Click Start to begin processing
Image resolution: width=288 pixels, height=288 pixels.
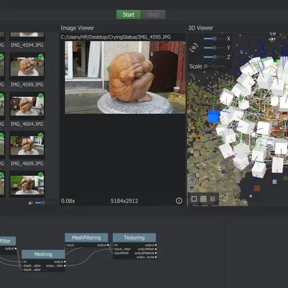(x=128, y=14)
